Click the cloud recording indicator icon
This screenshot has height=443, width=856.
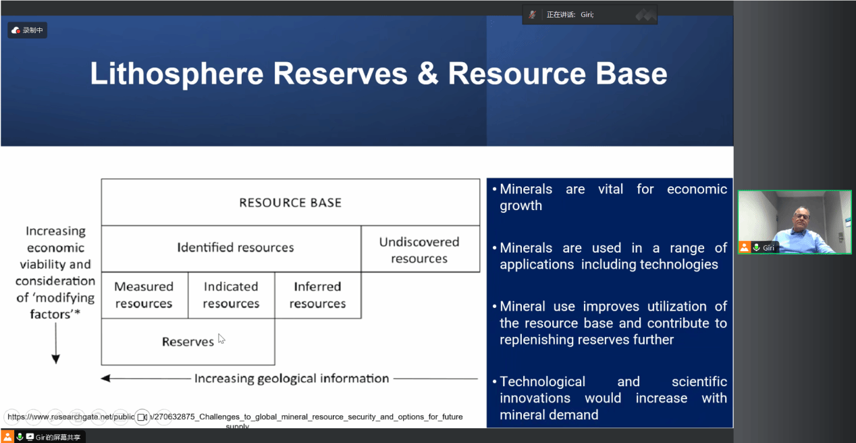pyautogui.click(x=16, y=30)
